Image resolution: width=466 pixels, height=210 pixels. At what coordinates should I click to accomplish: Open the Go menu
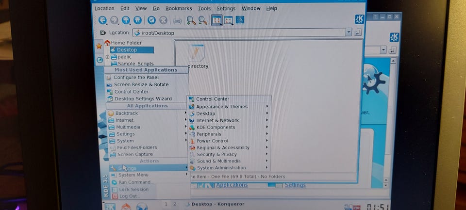coord(156,9)
